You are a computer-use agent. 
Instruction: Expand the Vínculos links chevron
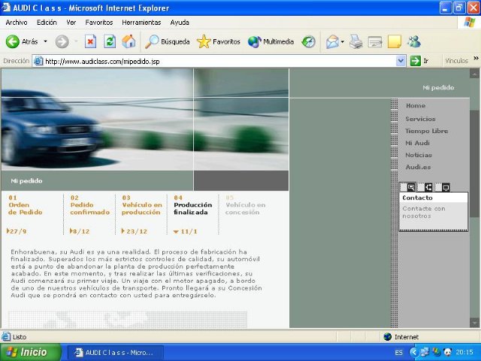pos(476,59)
